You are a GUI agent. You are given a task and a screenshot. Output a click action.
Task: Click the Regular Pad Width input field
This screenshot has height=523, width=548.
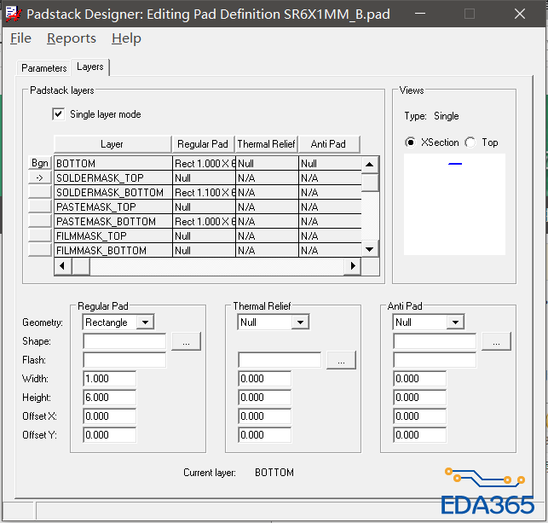pos(109,379)
